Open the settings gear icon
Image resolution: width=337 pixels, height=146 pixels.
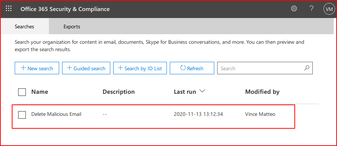(x=294, y=9)
